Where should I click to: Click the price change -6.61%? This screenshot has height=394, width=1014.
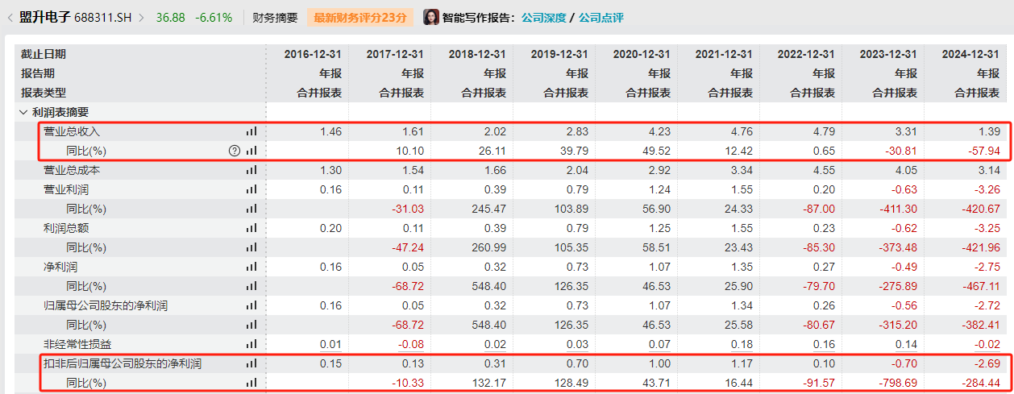click(214, 17)
